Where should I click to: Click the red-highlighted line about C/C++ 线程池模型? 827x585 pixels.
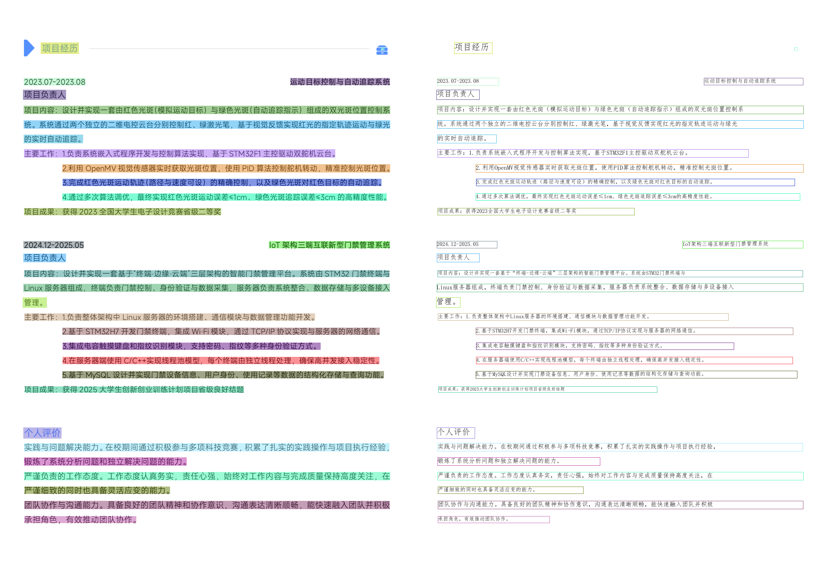(221, 361)
